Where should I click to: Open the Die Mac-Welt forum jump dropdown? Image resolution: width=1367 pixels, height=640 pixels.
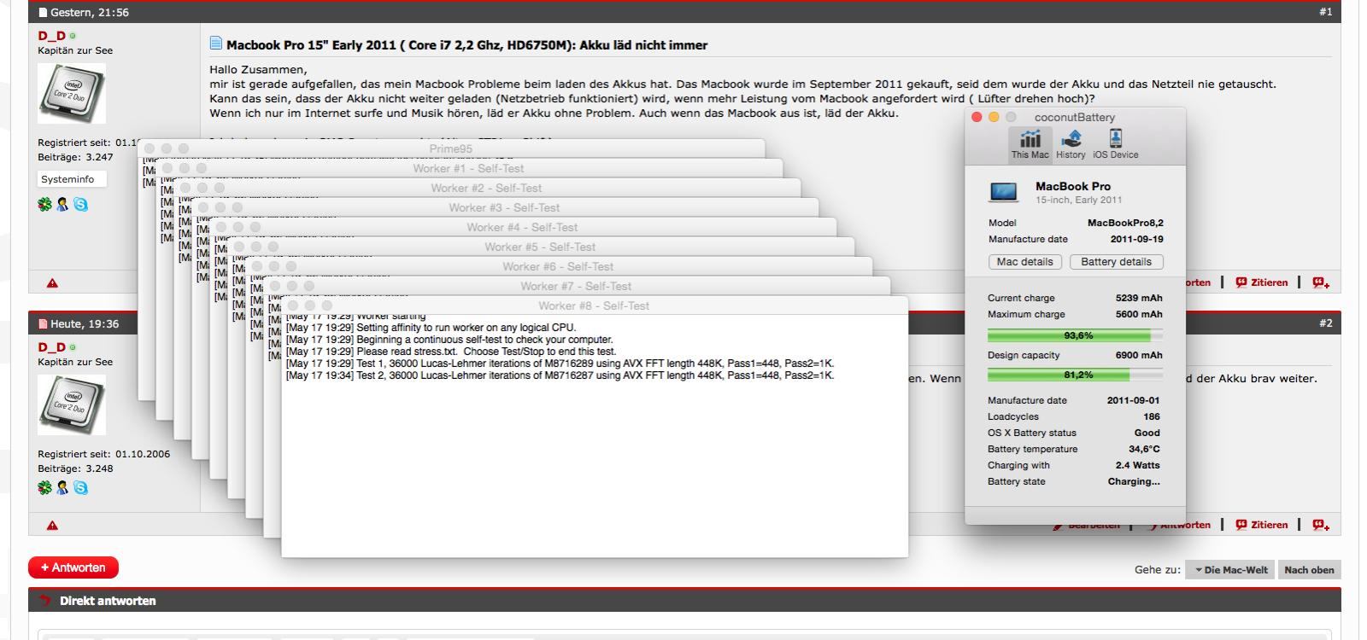pyautogui.click(x=1230, y=570)
